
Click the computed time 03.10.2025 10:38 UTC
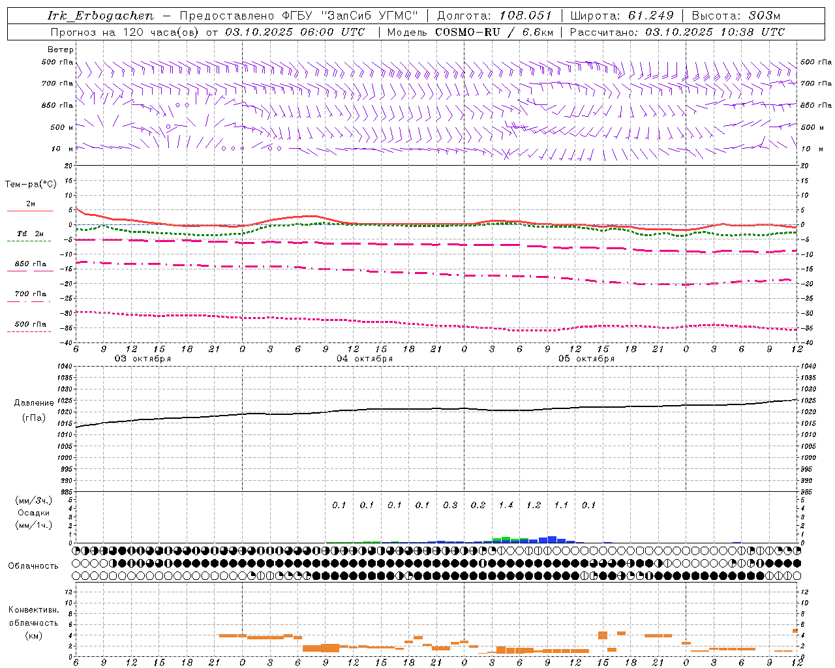(715, 32)
